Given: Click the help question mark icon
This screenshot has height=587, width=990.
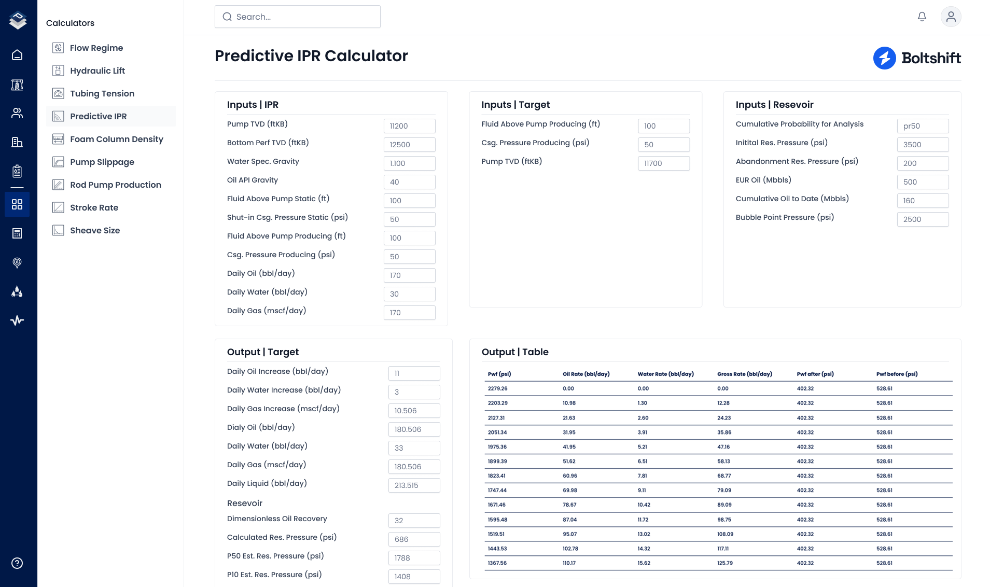Looking at the screenshot, I should tap(17, 563).
